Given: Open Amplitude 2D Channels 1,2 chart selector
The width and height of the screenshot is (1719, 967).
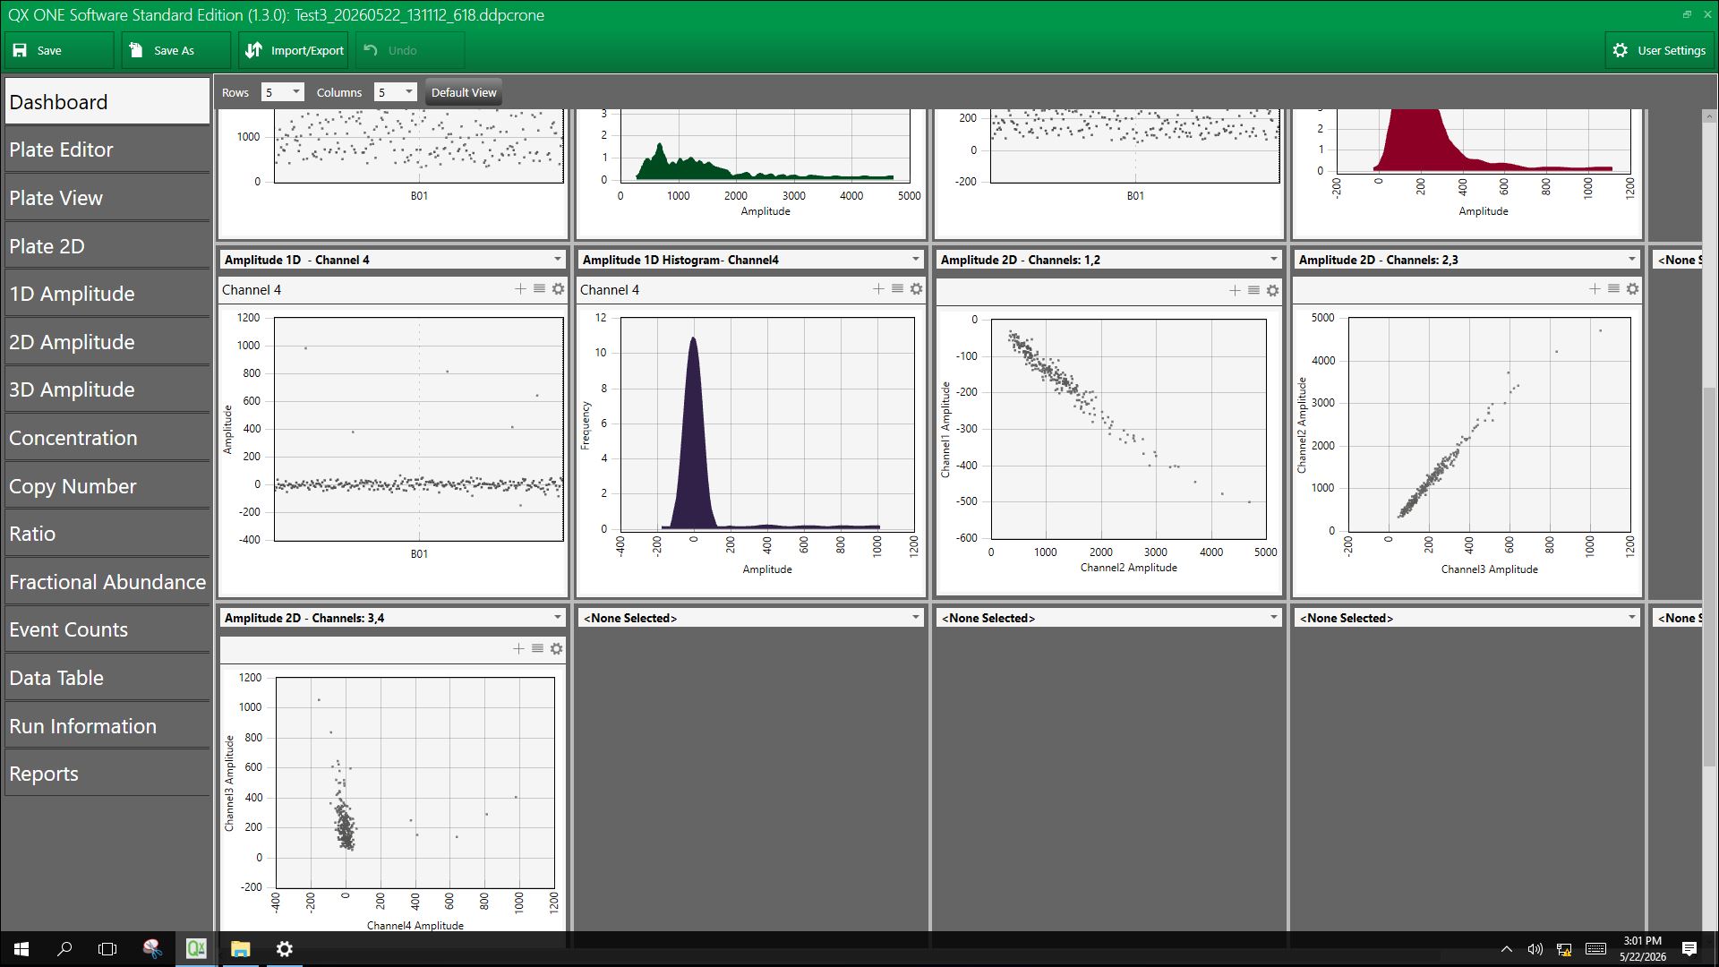Looking at the screenshot, I should (x=1108, y=260).
